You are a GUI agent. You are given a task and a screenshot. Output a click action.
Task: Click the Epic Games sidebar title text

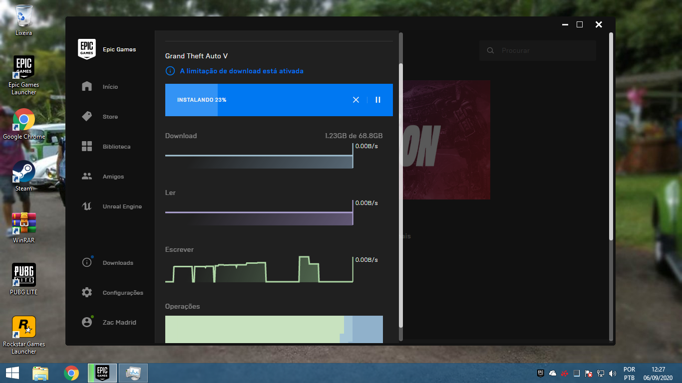(119, 49)
